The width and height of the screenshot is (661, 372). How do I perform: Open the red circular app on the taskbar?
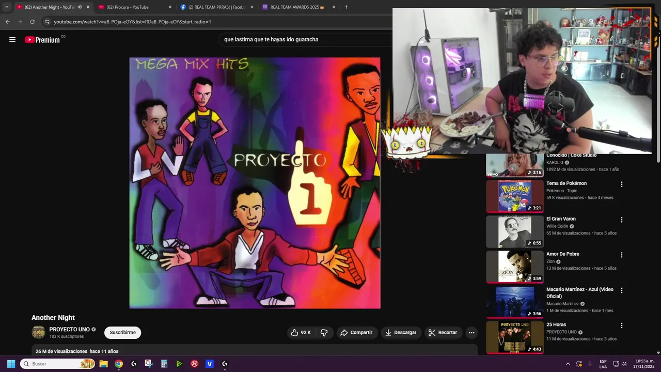pos(195,364)
